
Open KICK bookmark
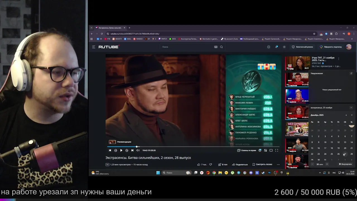[x=173, y=39]
